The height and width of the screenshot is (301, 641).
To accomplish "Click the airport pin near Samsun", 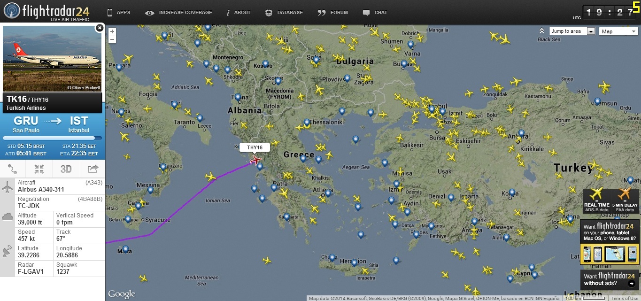I will [597, 101].
